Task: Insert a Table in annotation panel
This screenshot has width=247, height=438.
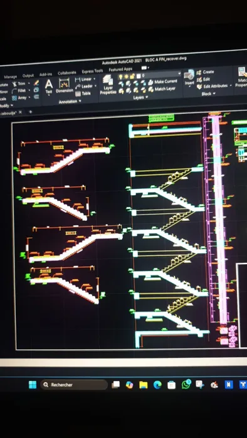Action: [x=83, y=94]
